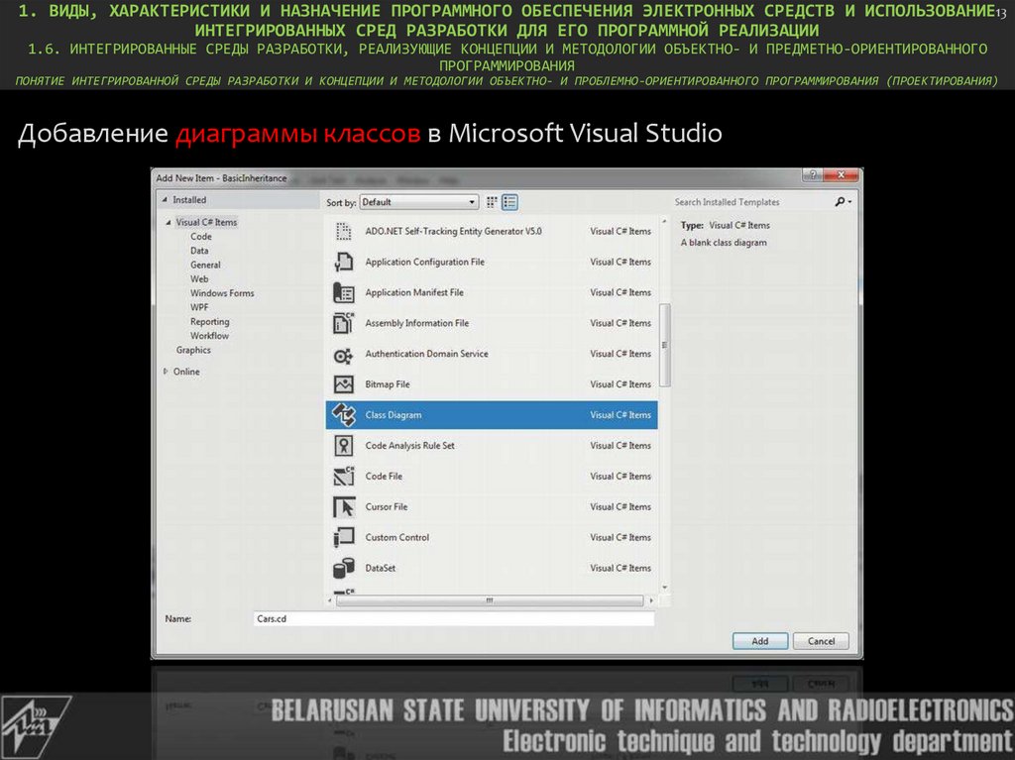Click the vertical scrollbar thumb of template list
Image resolution: width=1015 pixels, height=760 pixels.
tap(665, 345)
